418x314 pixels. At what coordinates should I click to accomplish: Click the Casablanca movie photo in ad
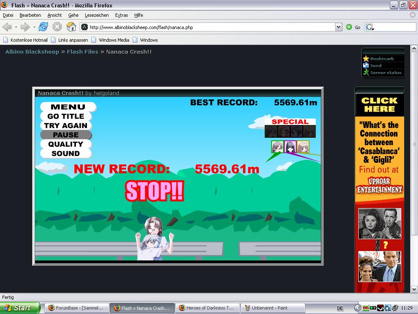380,224
